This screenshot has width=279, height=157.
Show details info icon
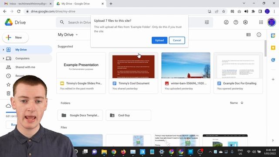coord(259,35)
